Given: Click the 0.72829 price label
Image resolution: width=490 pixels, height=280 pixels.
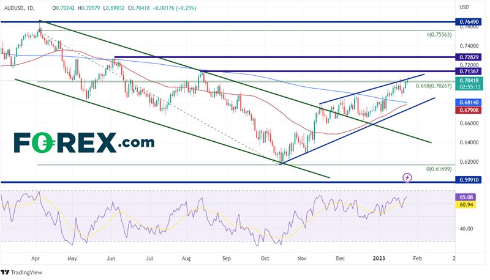Looking at the screenshot, I should pyautogui.click(x=469, y=57).
